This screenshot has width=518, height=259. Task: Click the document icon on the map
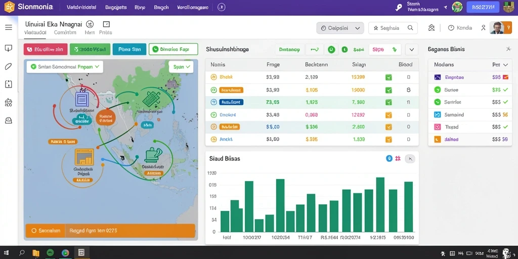point(81,99)
